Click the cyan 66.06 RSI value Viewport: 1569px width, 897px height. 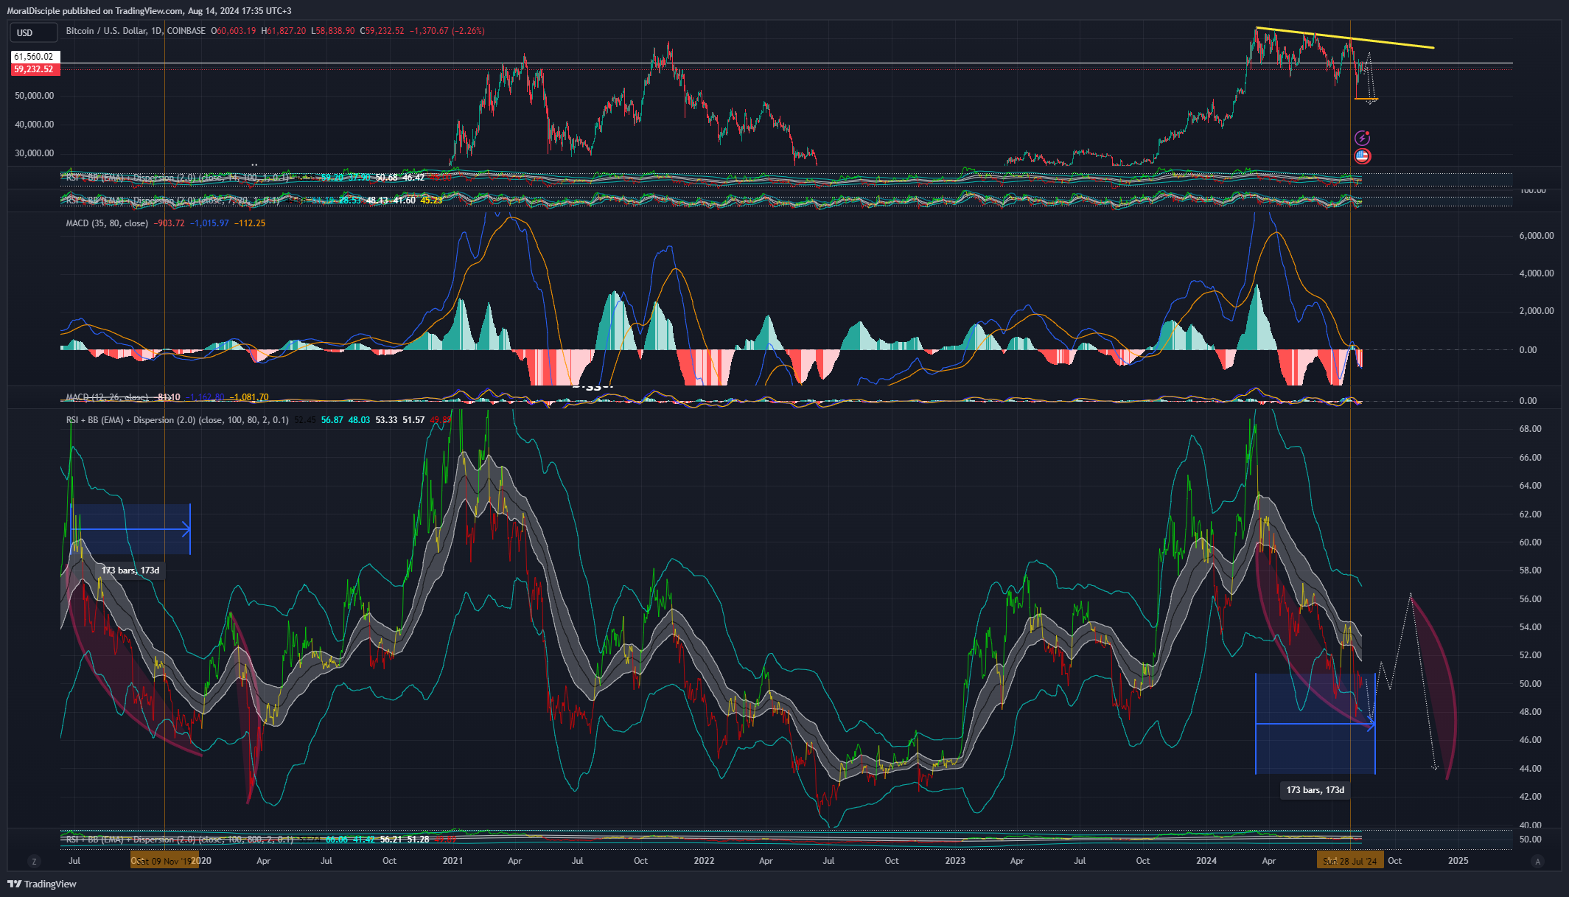[x=337, y=840]
